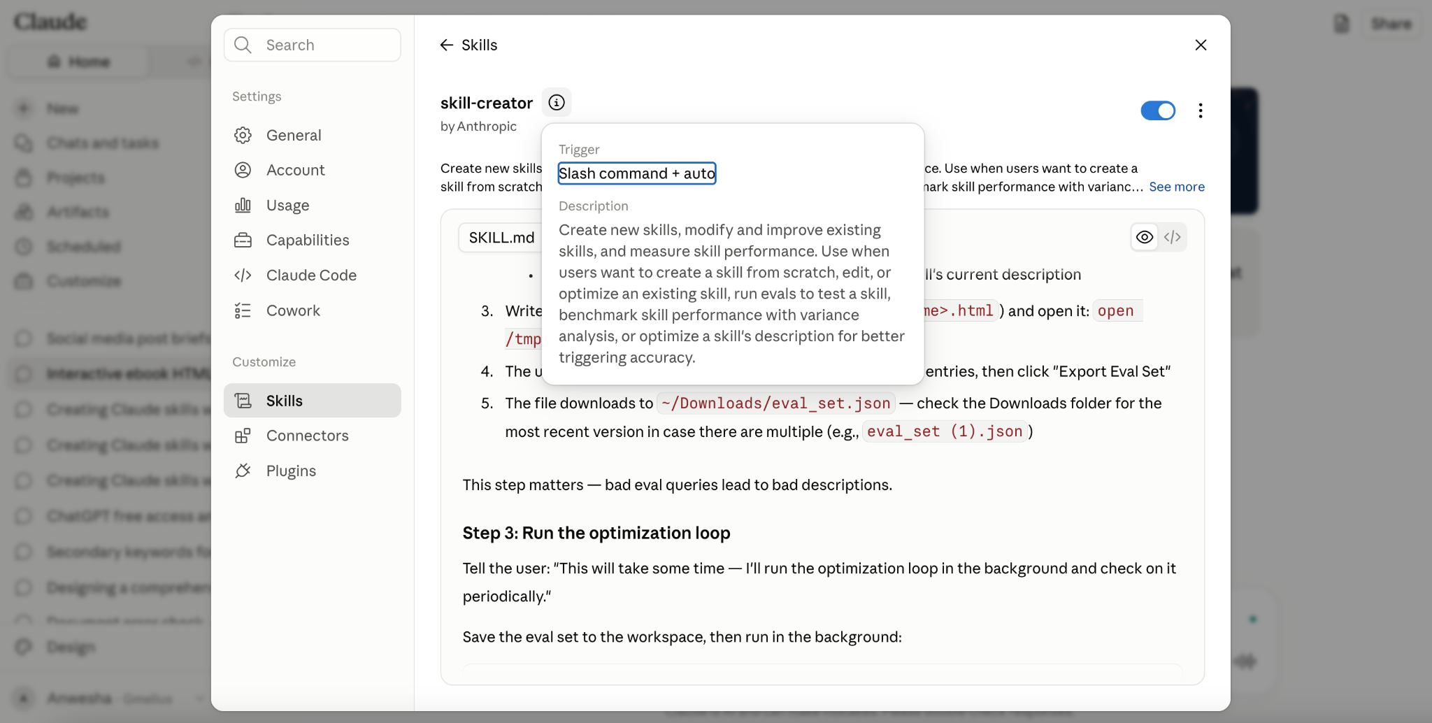Open the three-dot menu for skill-creator
This screenshot has height=723, width=1432.
point(1201,110)
